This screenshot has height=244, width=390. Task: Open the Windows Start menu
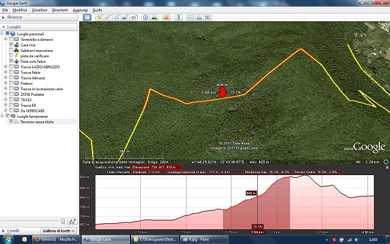(7, 239)
